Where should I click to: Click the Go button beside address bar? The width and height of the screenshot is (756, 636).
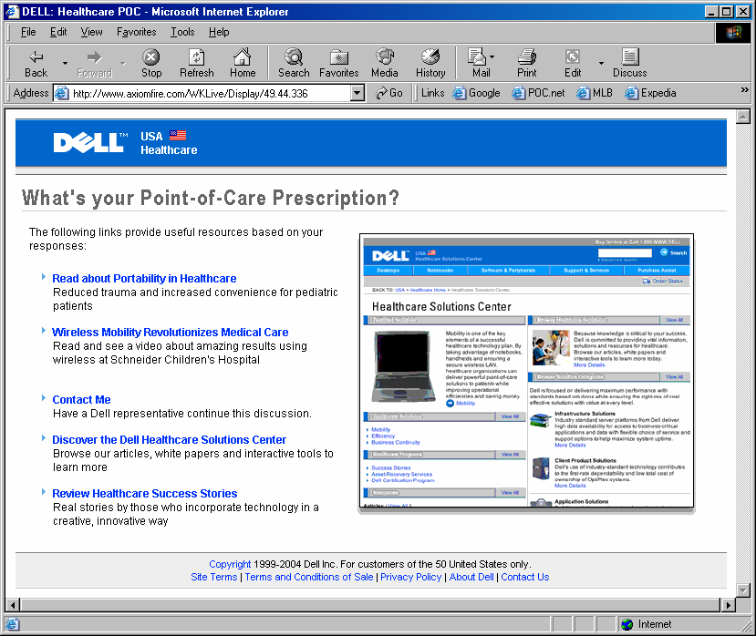(x=389, y=93)
